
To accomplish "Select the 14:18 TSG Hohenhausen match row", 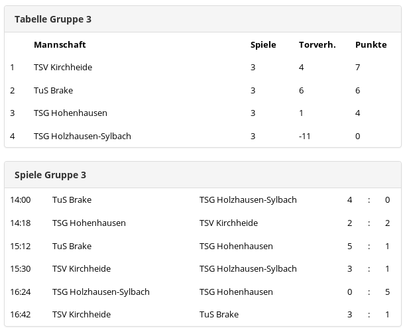I will point(203,223).
